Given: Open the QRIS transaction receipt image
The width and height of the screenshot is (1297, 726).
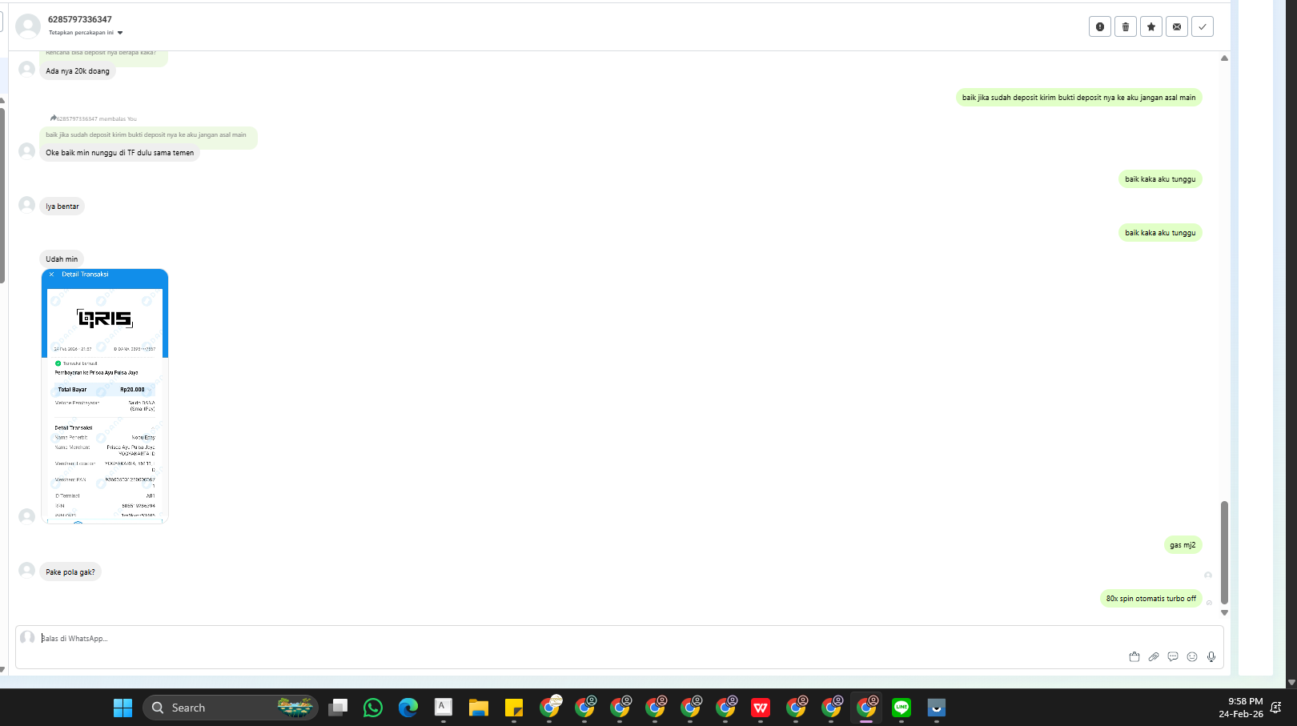Looking at the screenshot, I should 105,396.
